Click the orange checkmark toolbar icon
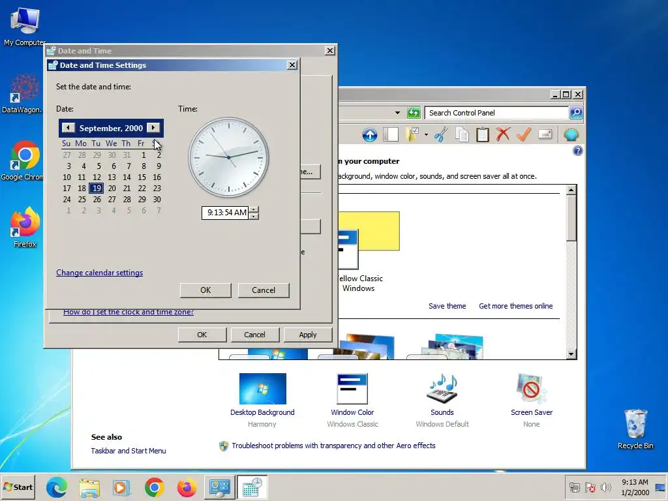The width and height of the screenshot is (668, 501). coord(524,134)
